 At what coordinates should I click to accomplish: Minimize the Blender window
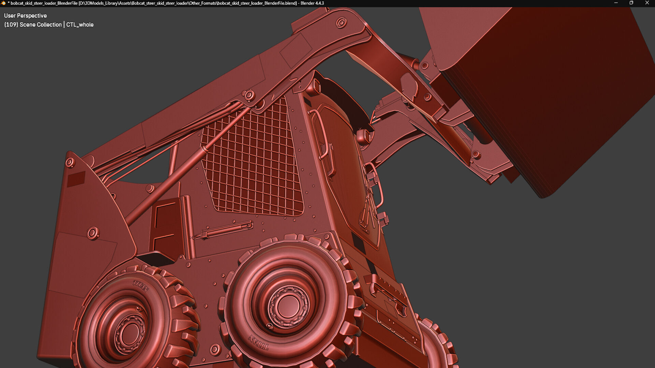tap(616, 3)
